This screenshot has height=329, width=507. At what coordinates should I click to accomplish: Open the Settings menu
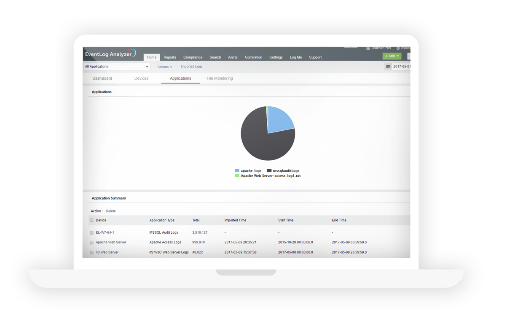[276, 57]
